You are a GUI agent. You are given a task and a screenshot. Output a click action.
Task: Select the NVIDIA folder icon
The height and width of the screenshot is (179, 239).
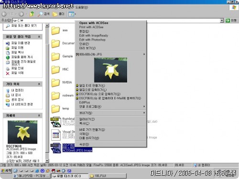[55, 83]
